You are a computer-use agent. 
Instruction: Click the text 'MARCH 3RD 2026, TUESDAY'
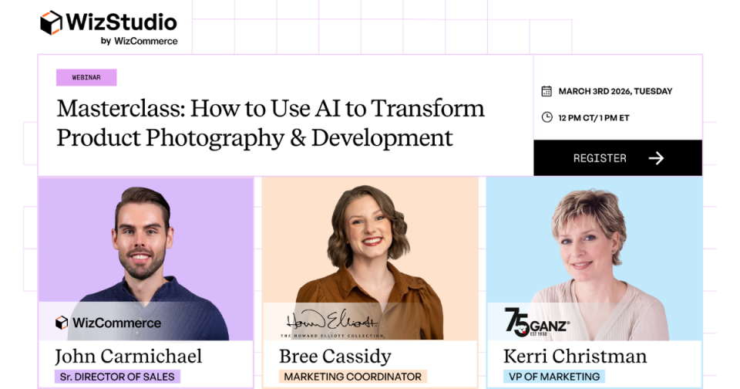tap(615, 91)
